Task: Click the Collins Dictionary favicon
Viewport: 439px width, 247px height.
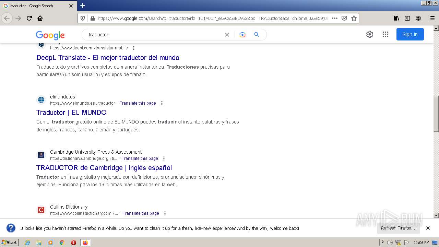Action: click(x=41, y=210)
